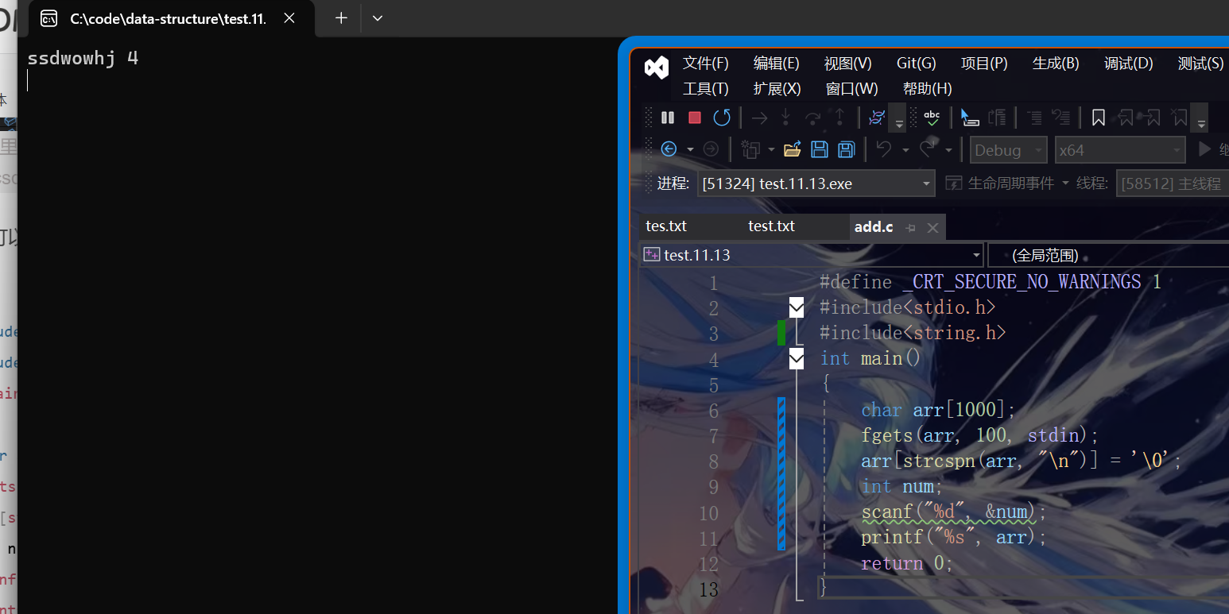1229x614 pixels.
Task: Expand New Project dropdown arrow
Action: click(x=771, y=149)
